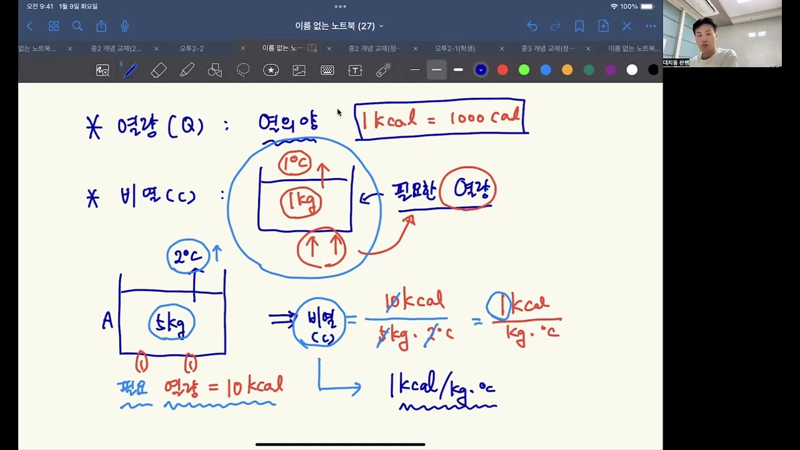
Task: Switch to the 오투2-1(학생) tab
Action: [455, 49]
